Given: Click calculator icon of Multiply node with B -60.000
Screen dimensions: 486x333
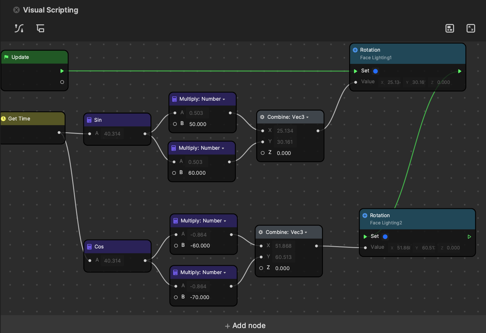Looking at the screenshot, I should click(176, 221).
